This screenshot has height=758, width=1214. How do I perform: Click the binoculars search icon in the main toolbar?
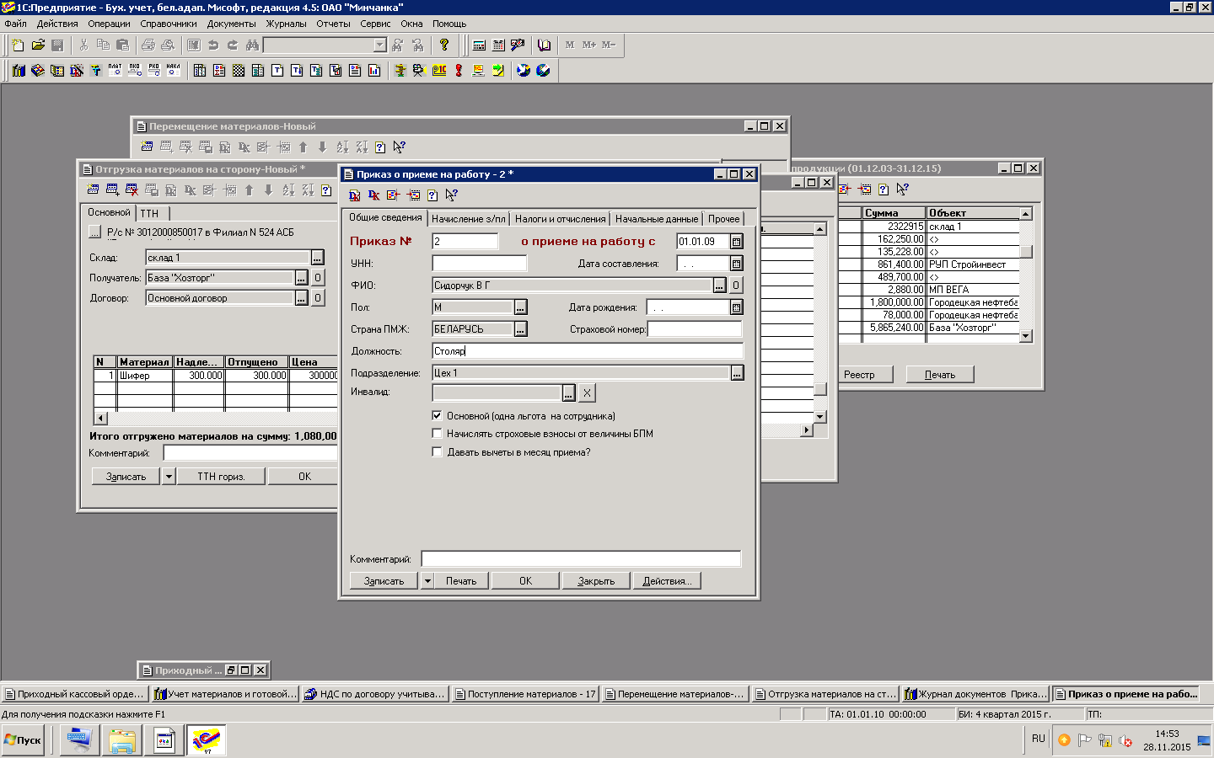point(252,45)
